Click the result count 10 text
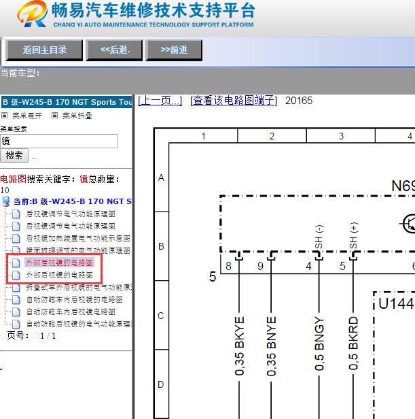This screenshot has height=419, width=415. pyautogui.click(x=5, y=190)
